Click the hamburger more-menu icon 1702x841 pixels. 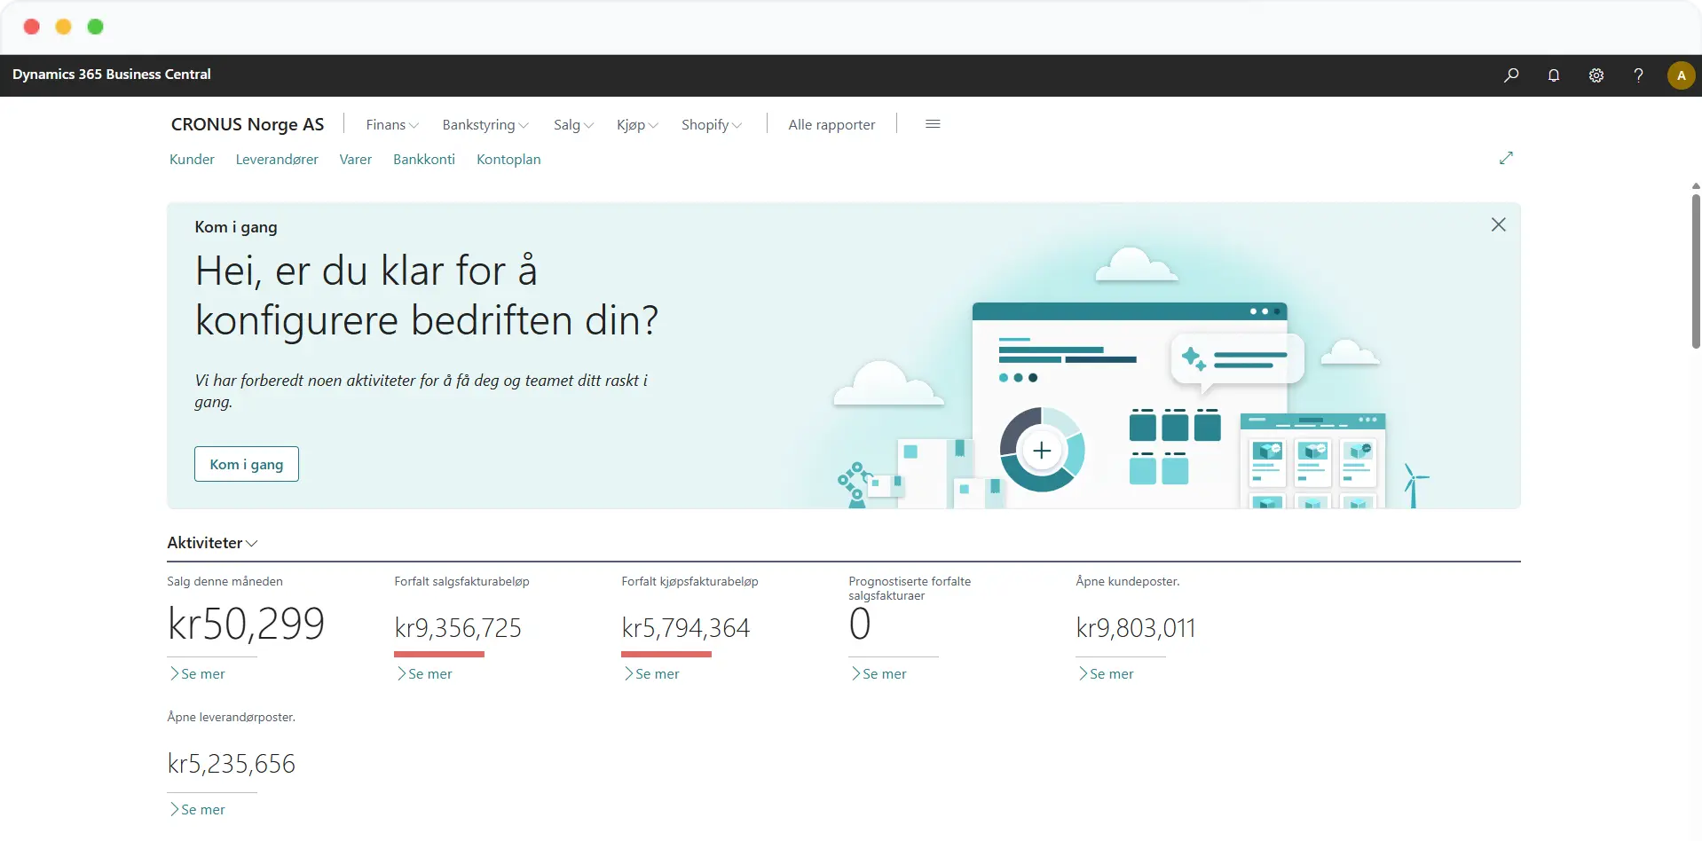933,124
